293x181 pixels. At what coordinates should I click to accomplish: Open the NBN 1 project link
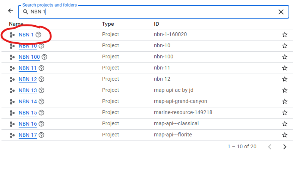tap(26, 35)
